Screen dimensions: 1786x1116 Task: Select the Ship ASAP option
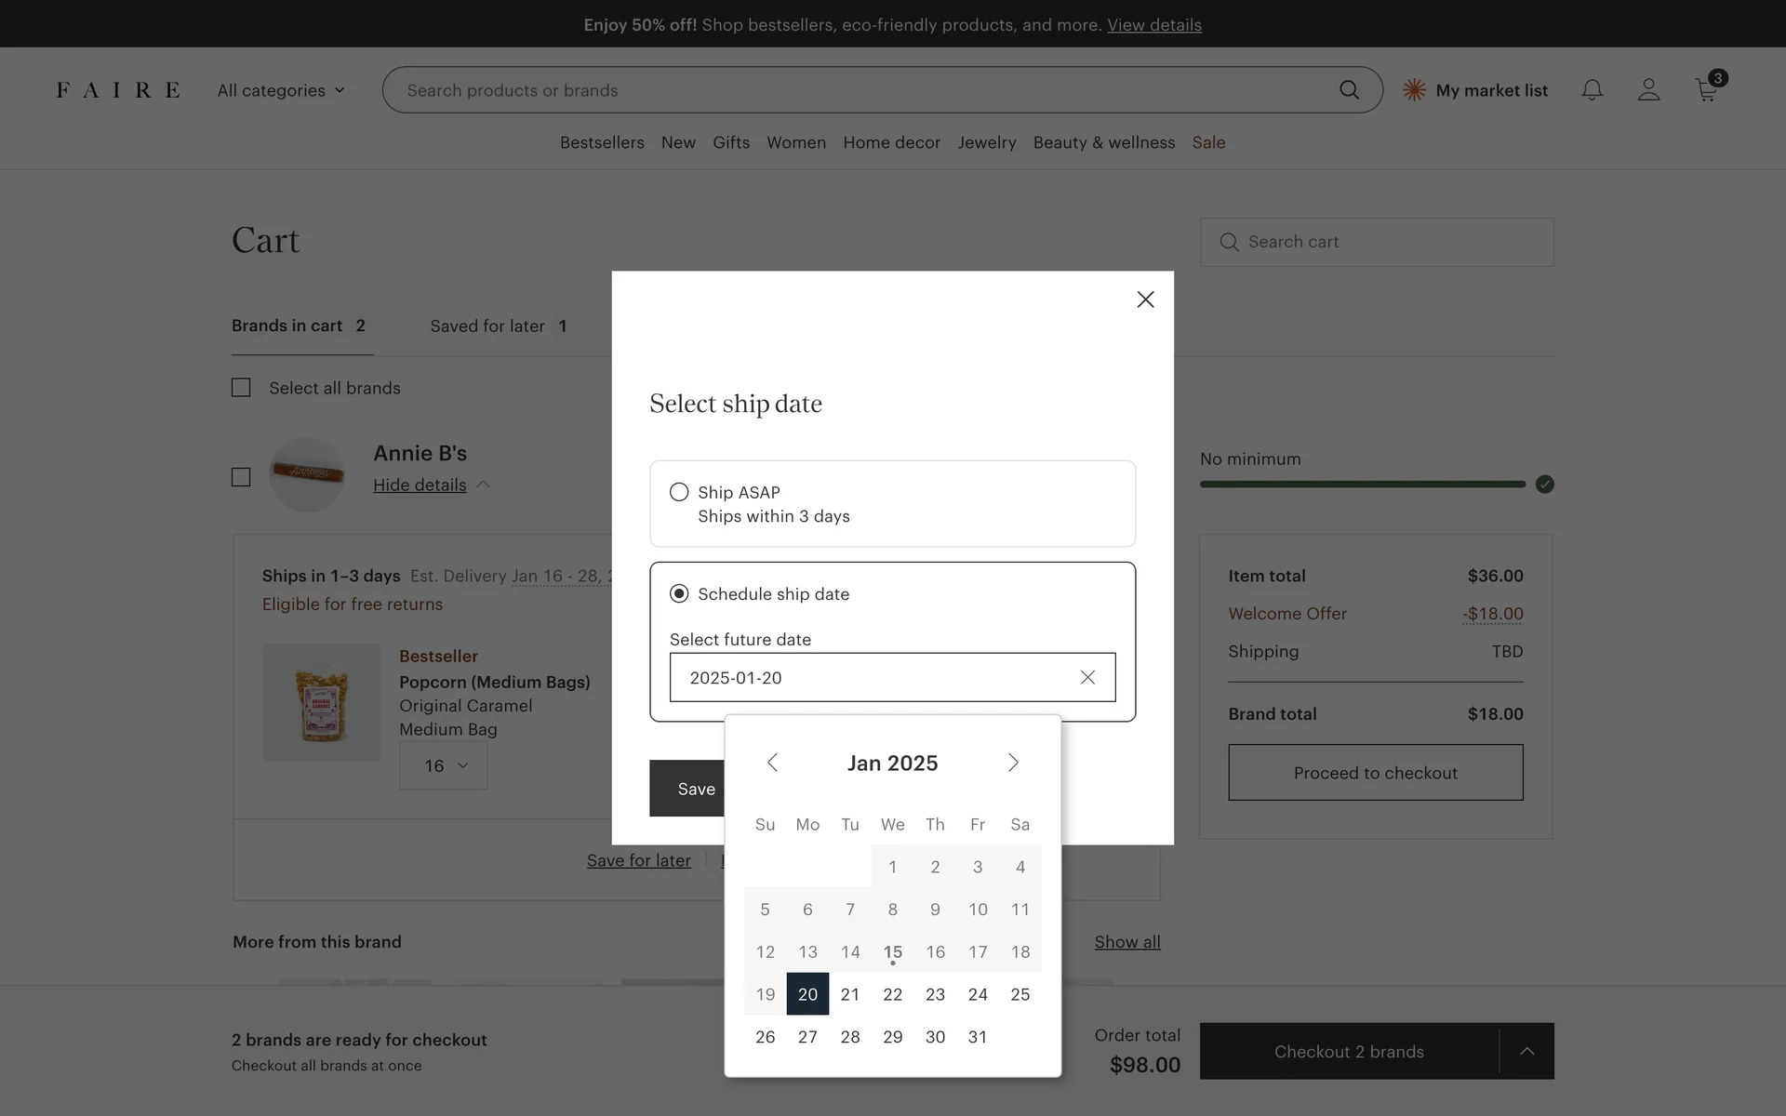point(679,492)
